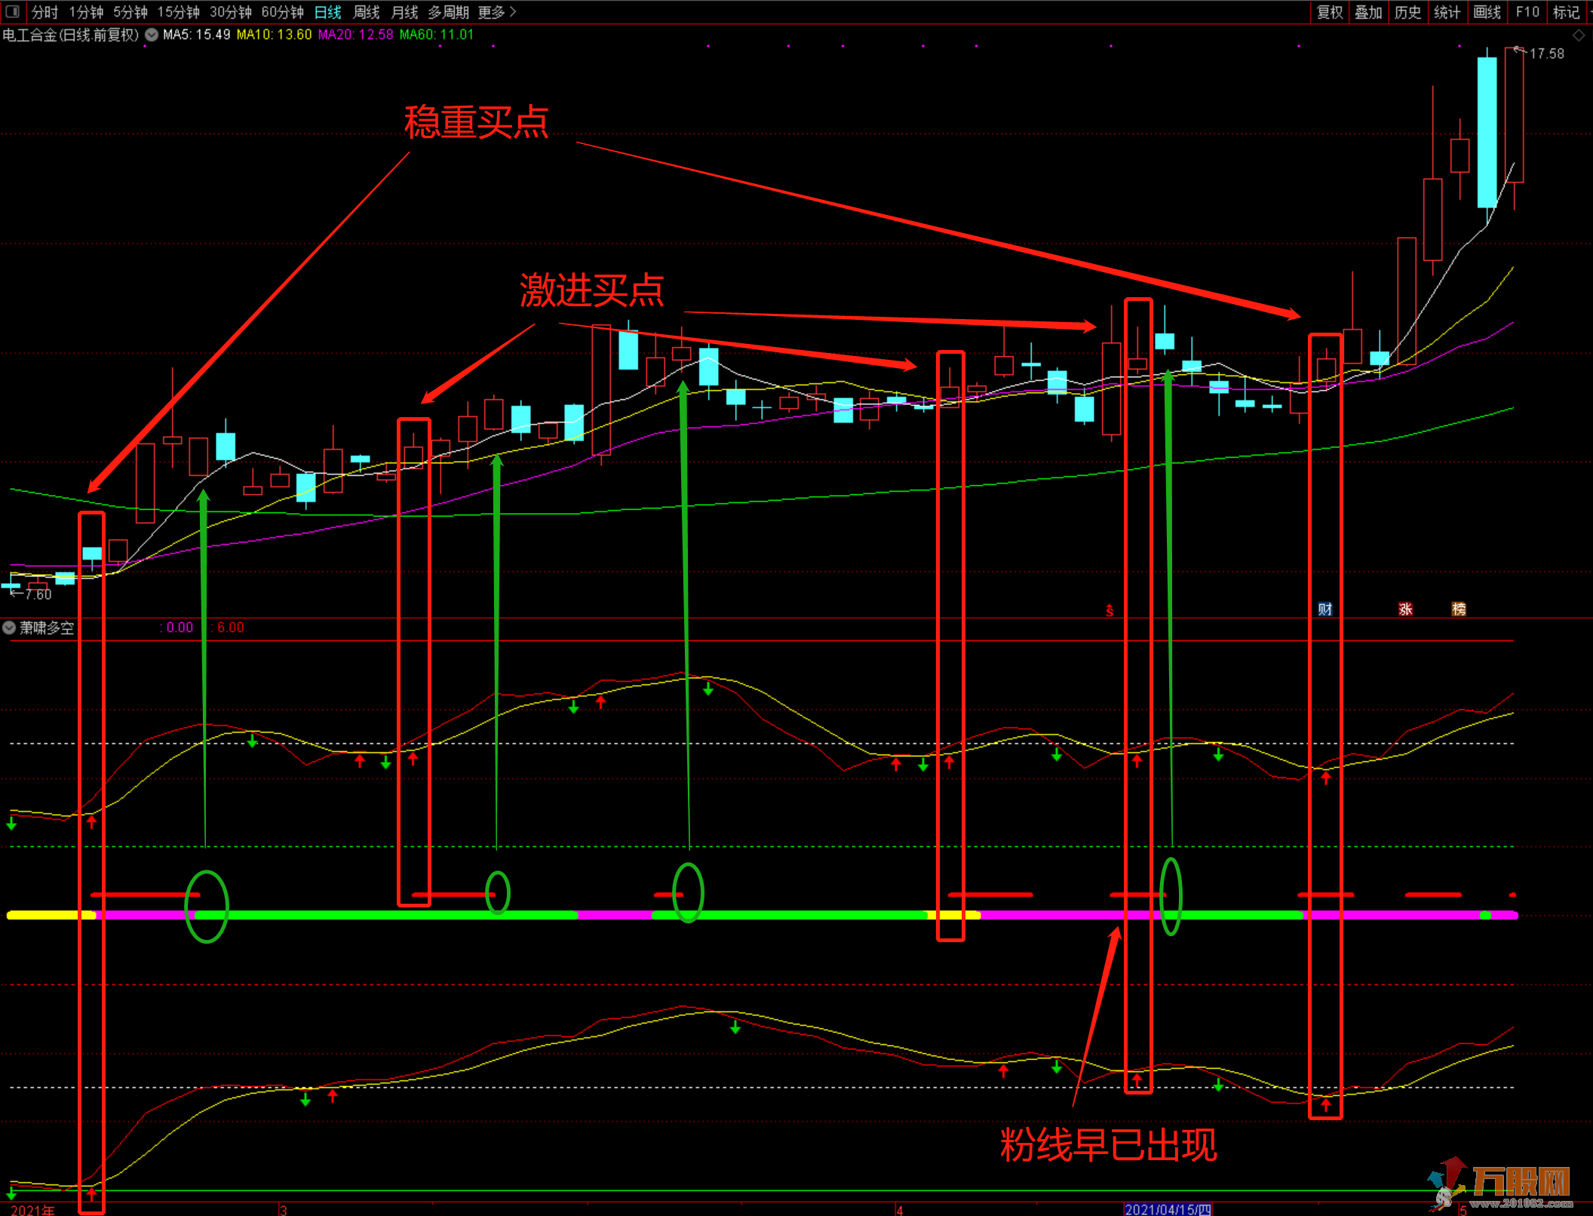Click the 0.00 indicator value

tap(180, 628)
